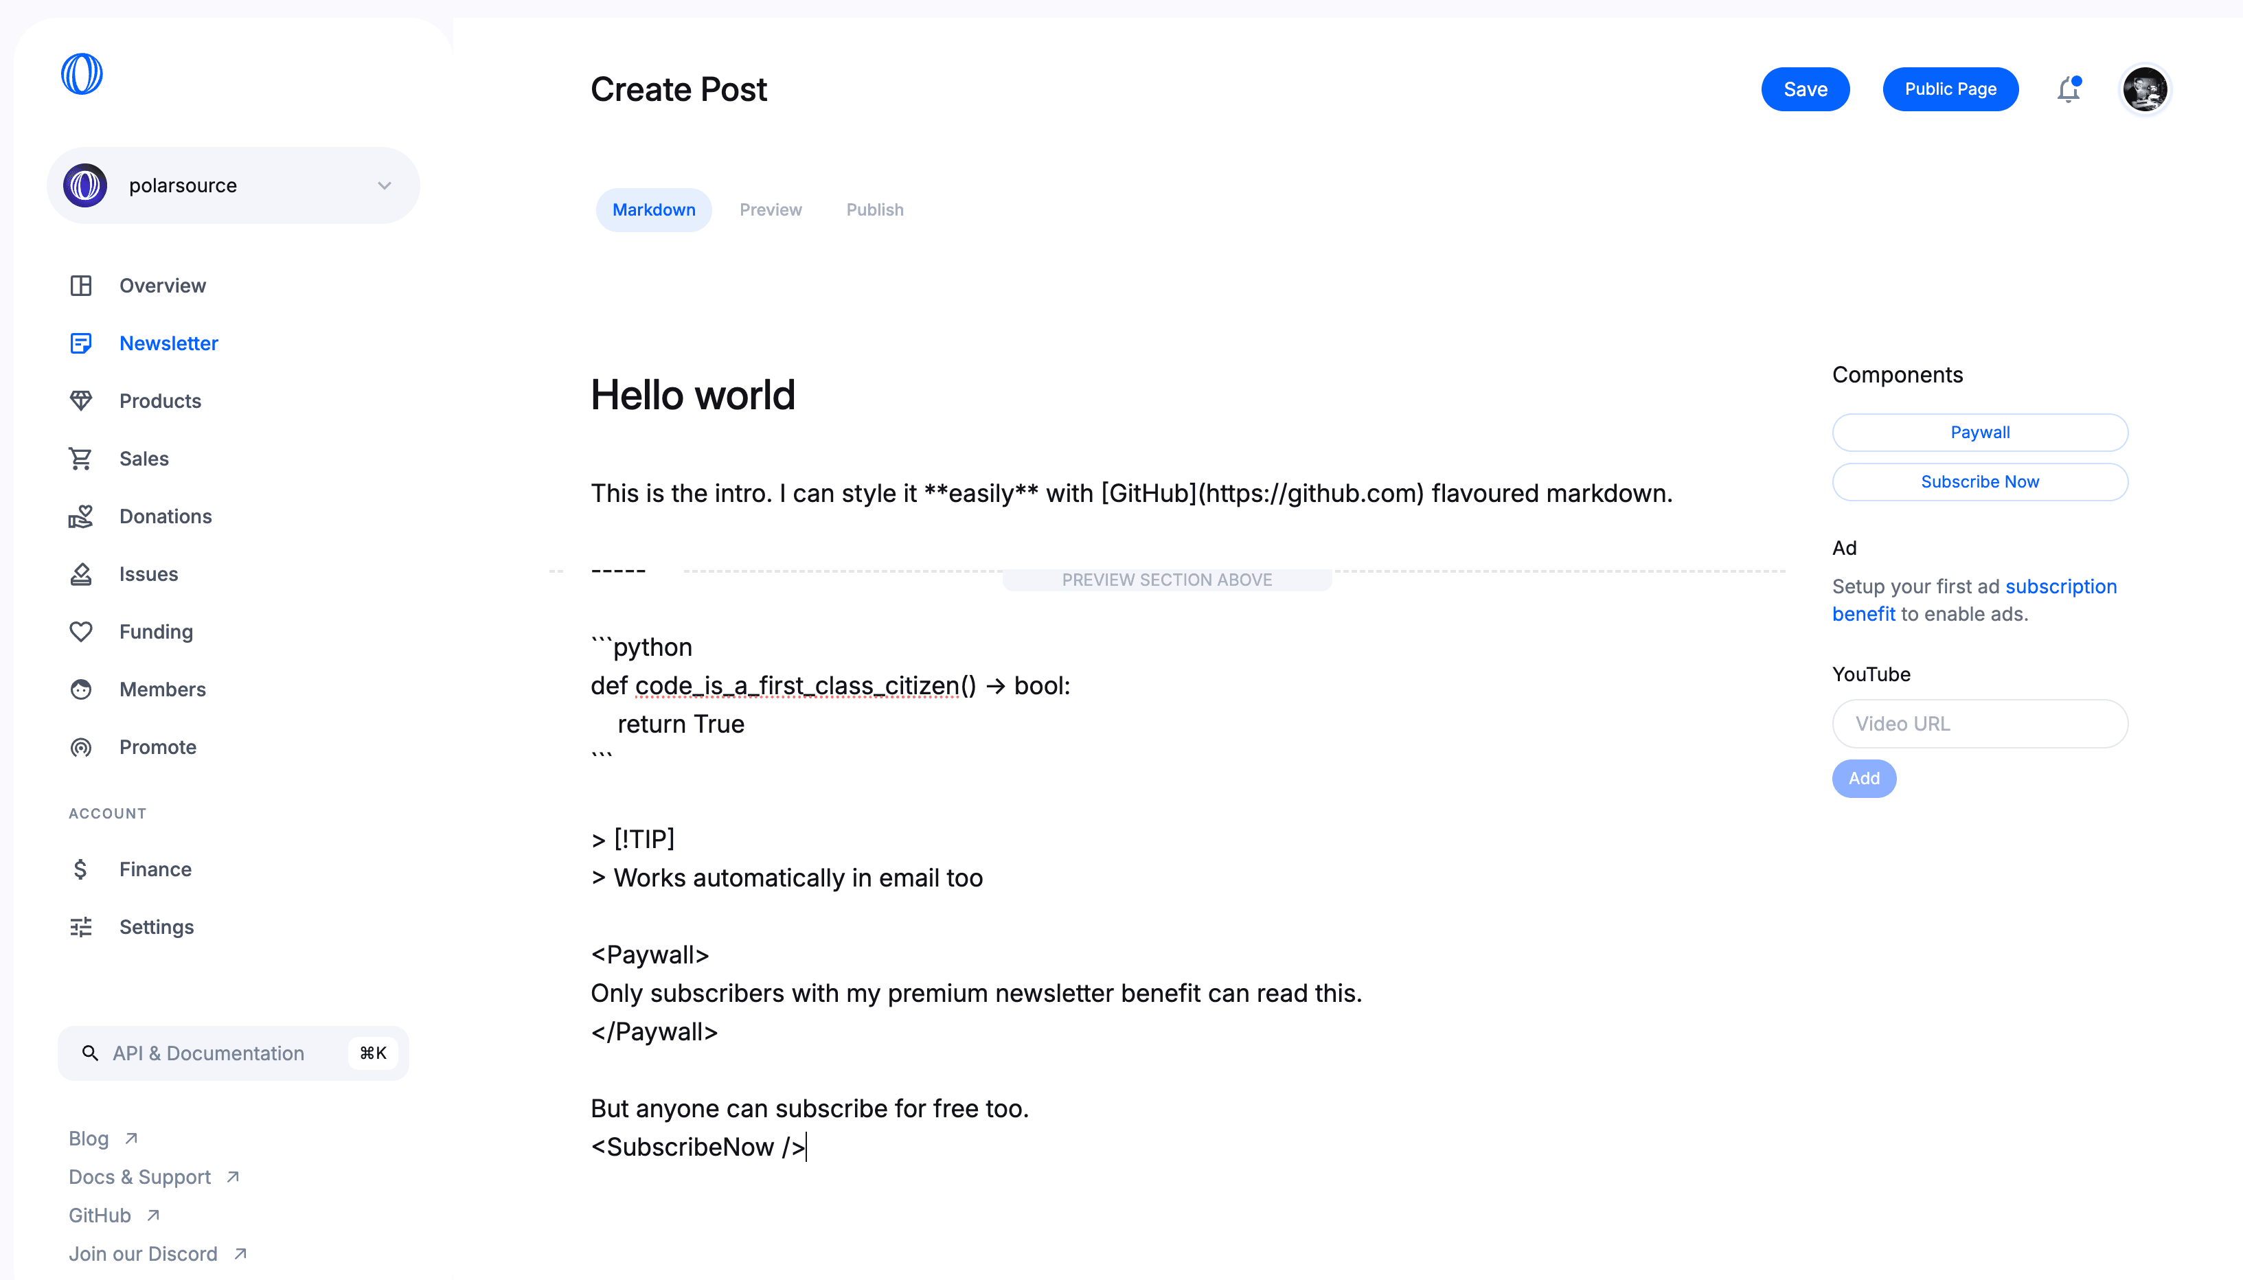This screenshot has height=1280, width=2243.
Task: Open notifications bell icon
Action: click(2069, 90)
